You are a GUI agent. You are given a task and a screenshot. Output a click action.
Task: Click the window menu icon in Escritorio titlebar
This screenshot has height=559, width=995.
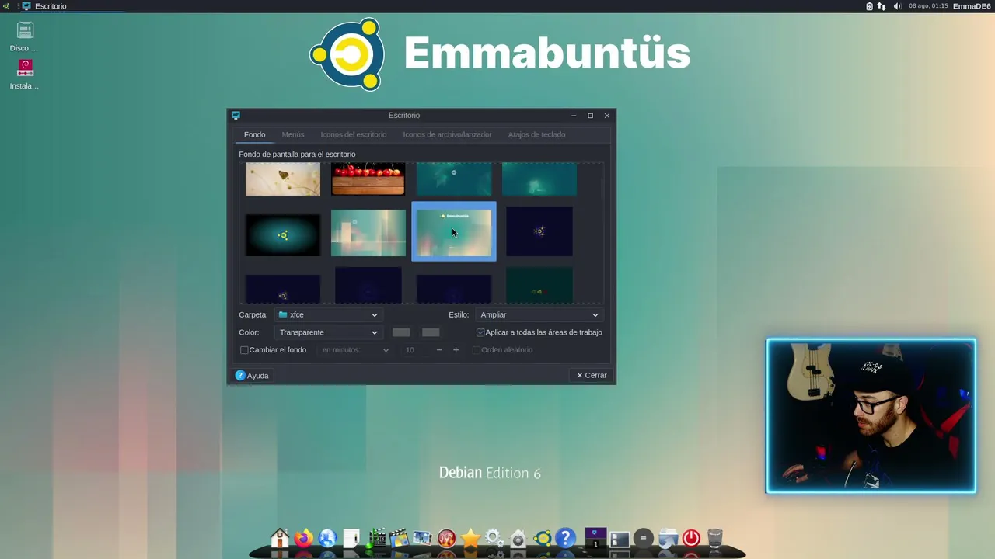[x=236, y=116]
